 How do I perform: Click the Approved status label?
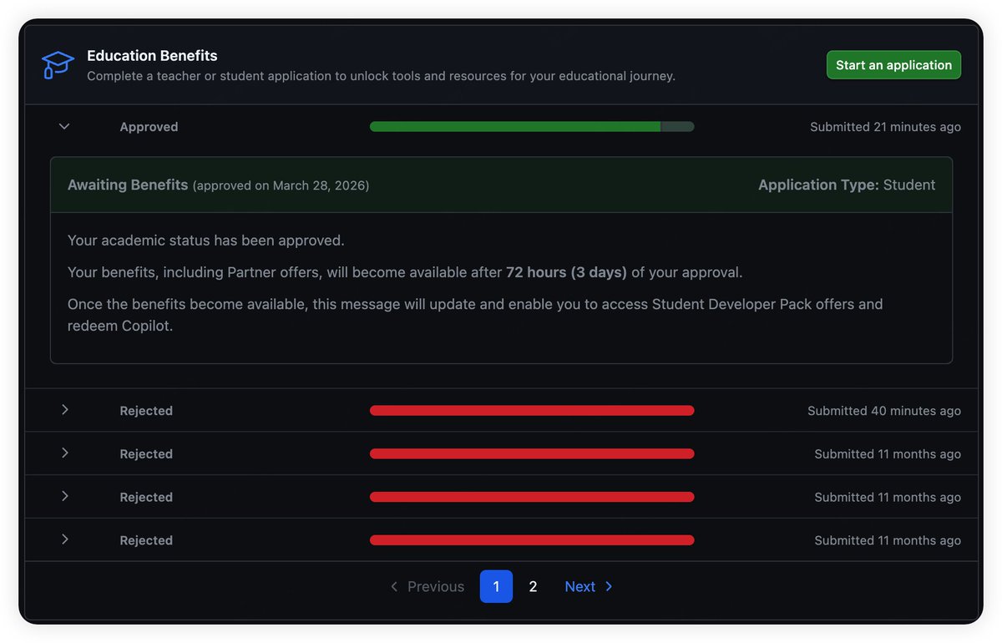pyautogui.click(x=149, y=127)
